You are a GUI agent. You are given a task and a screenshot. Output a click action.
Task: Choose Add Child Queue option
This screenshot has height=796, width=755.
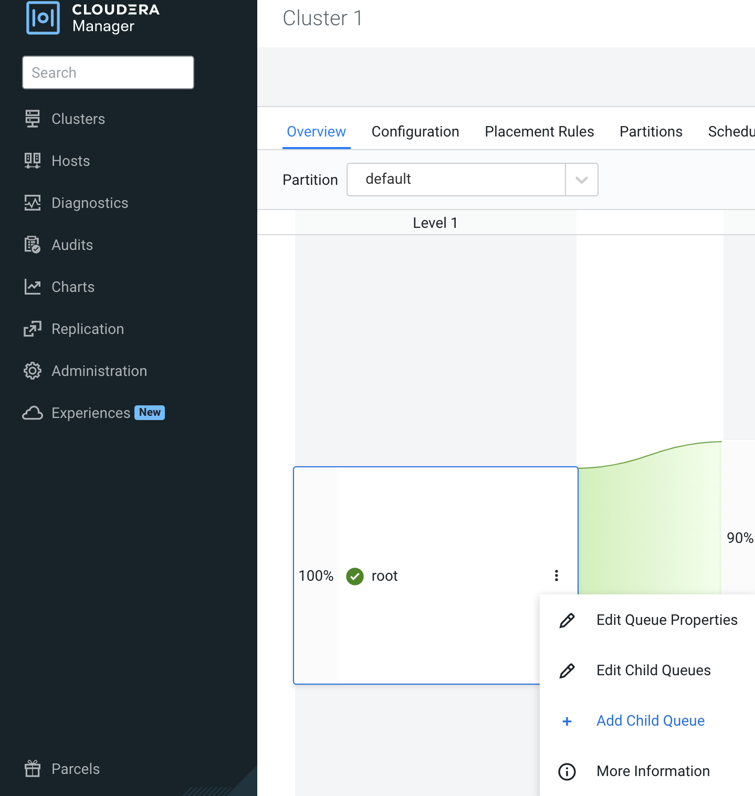pyautogui.click(x=650, y=721)
